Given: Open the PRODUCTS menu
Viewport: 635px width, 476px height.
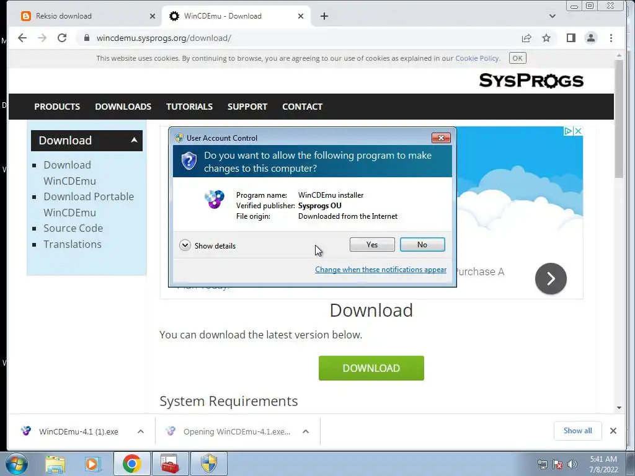Looking at the screenshot, I should tap(57, 107).
